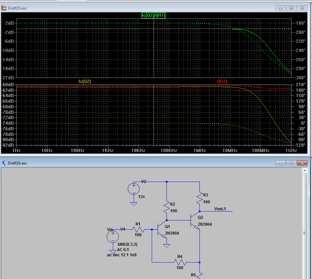Click the schematic window's Draft19.asc transistor icon
The image size is (312, 279).
click(x=4, y=163)
